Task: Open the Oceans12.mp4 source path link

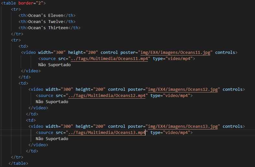Action: pyautogui.click(x=107, y=95)
